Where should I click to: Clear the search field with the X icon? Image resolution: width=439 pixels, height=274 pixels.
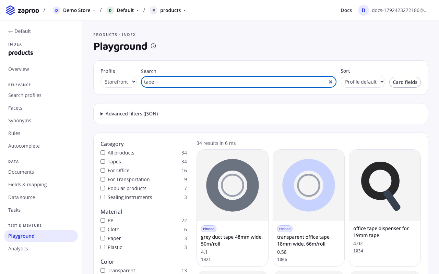pos(331,82)
